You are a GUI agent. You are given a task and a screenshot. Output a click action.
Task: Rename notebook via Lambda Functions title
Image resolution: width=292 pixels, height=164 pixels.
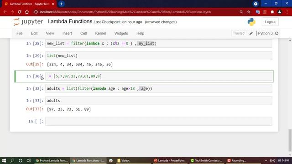coord(70,21)
